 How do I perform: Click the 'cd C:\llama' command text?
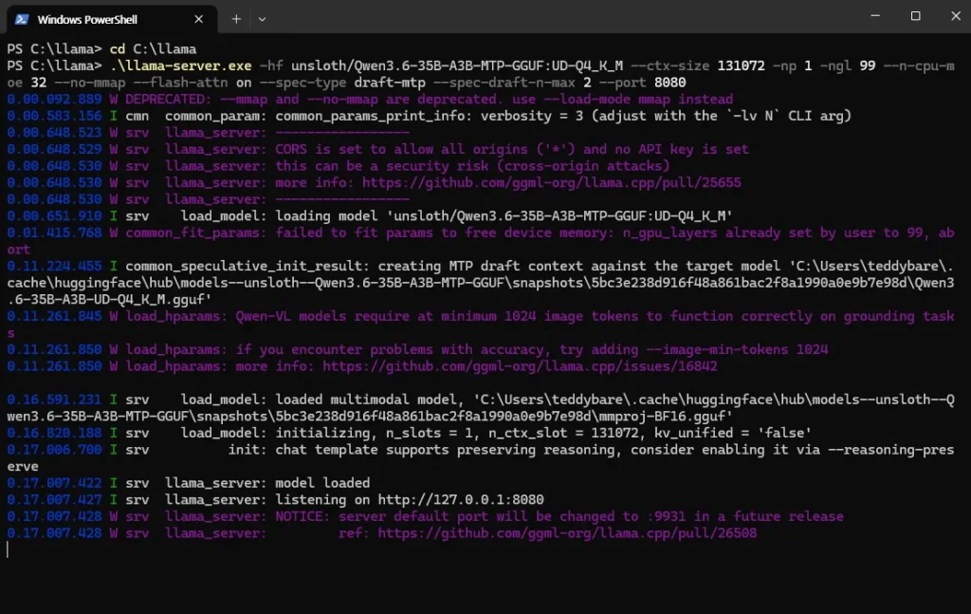click(x=153, y=49)
